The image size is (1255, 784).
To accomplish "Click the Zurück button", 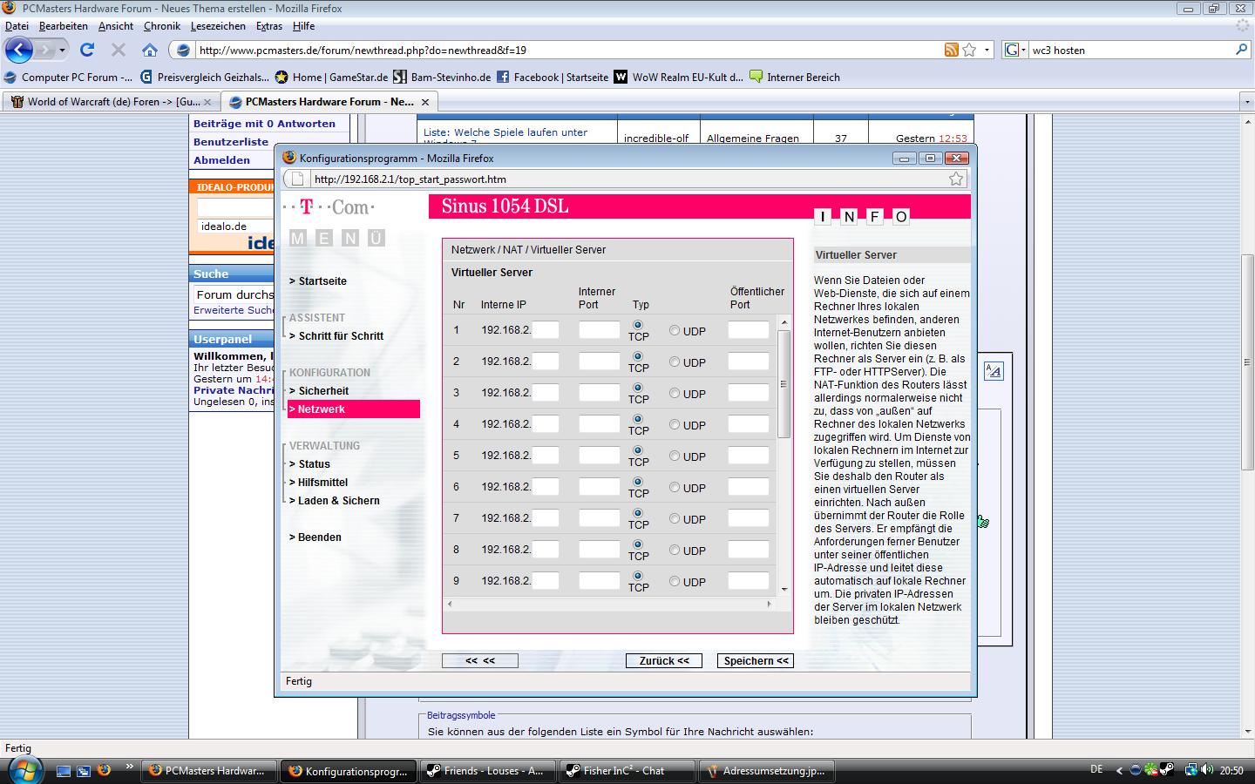I will (664, 661).
